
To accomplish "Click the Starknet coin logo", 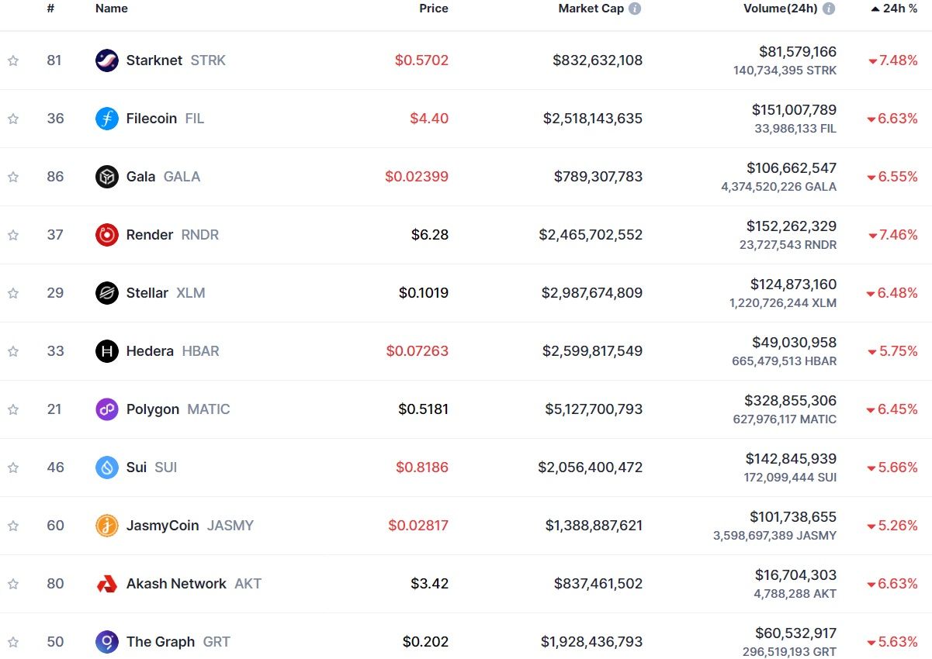I will pyautogui.click(x=106, y=60).
